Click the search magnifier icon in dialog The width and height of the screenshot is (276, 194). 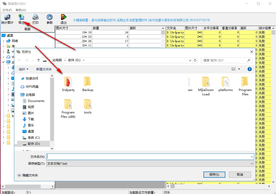pos(249,60)
